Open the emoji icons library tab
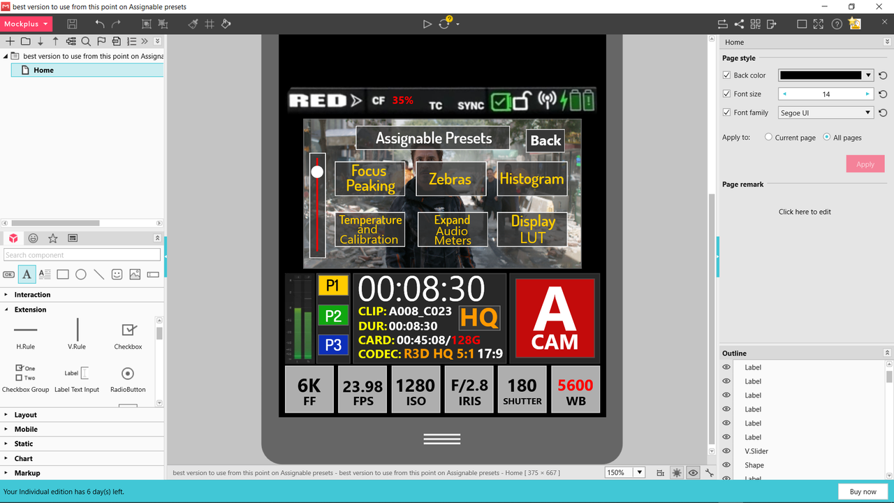The height and width of the screenshot is (503, 894). pos(33,238)
